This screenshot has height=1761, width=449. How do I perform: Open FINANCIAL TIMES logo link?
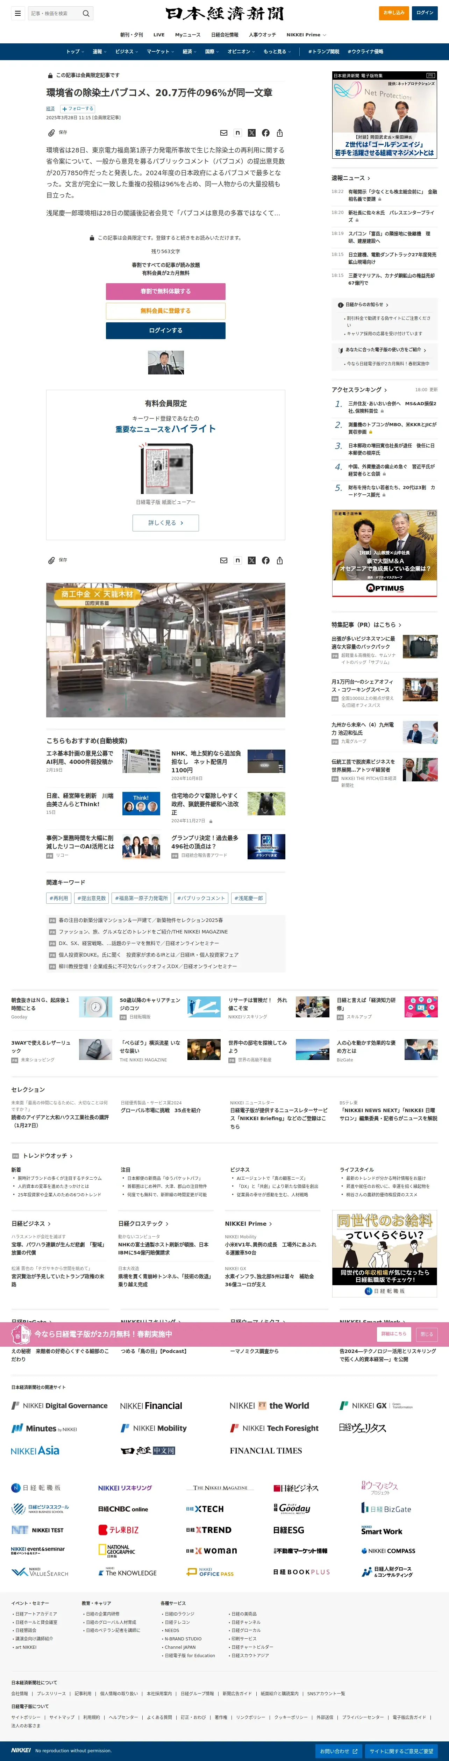coord(266,1450)
